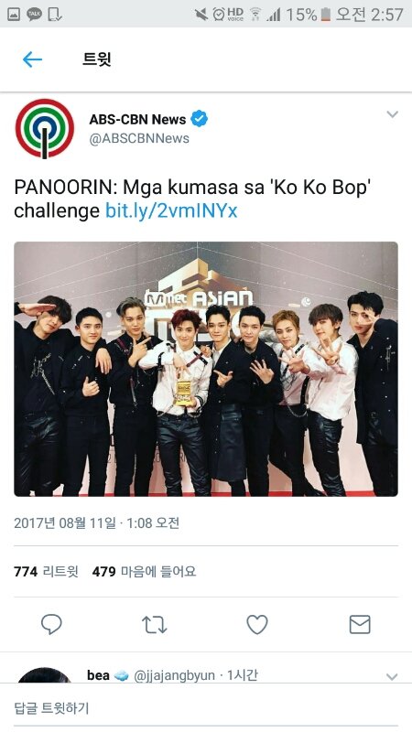Open @ABSCBNNews handle
This screenshot has width=412, height=732.
(x=139, y=139)
